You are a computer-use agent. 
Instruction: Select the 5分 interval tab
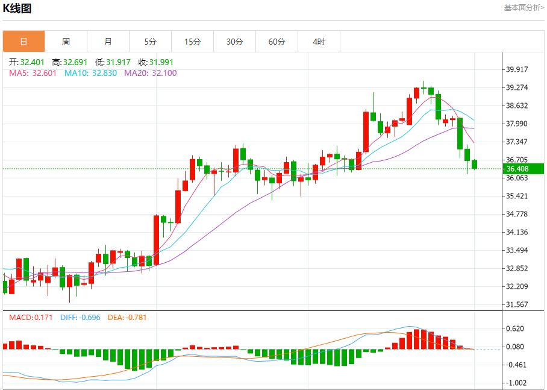tap(150, 42)
